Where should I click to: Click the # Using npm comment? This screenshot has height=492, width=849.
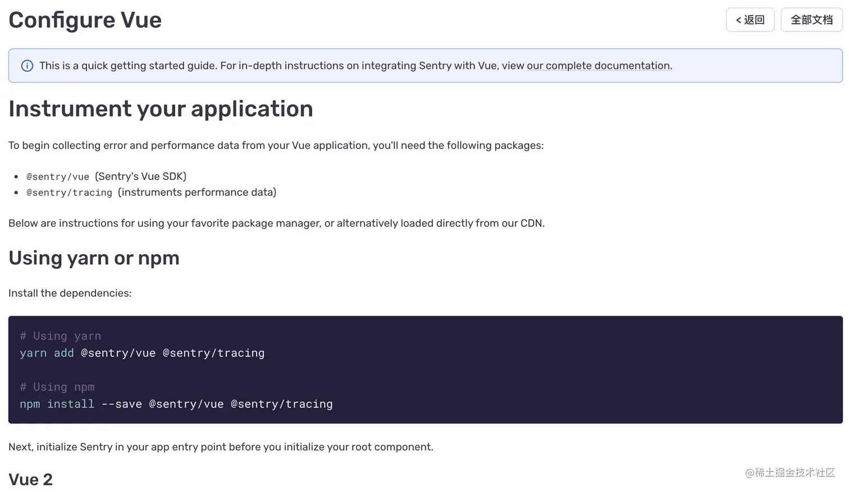point(57,387)
